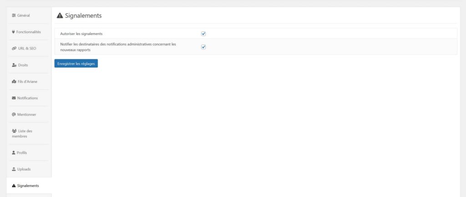
Task: Click the person icon beside Profils
Action: [14, 153]
